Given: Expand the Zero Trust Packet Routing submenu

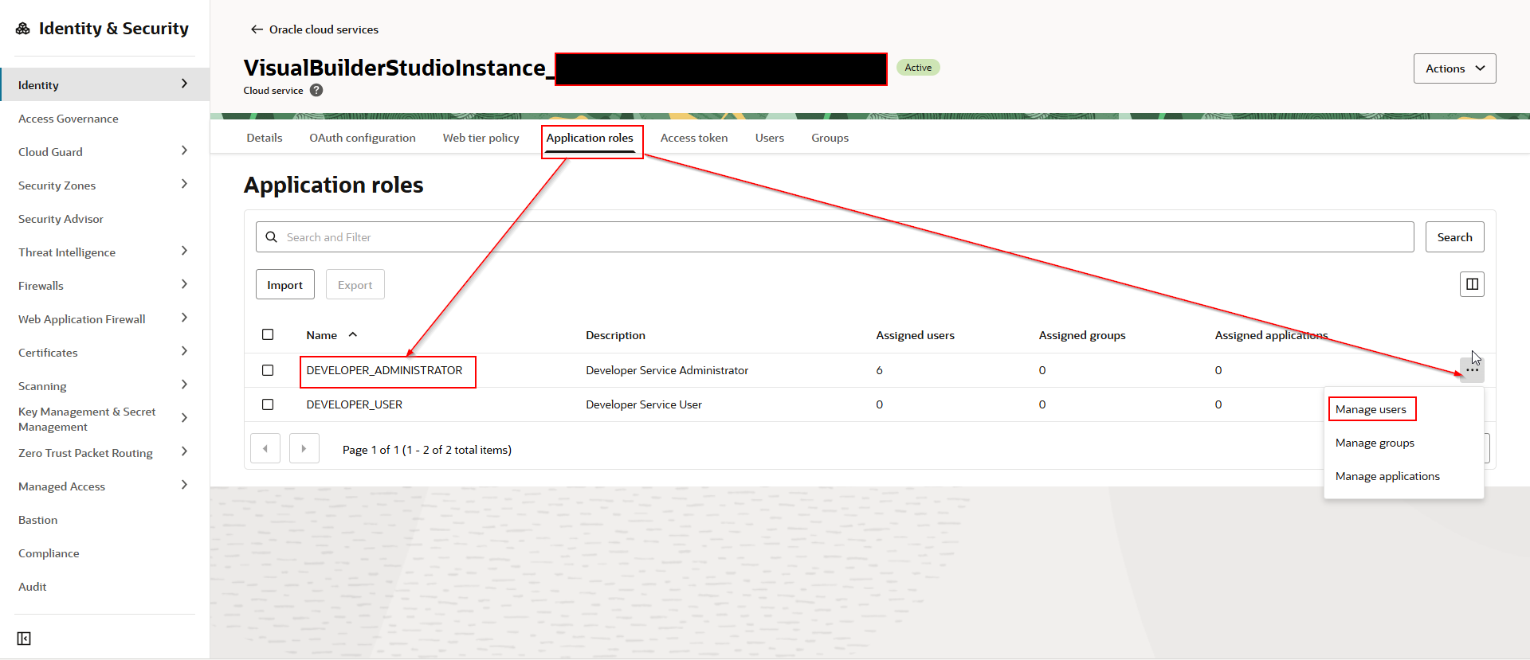Looking at the screenshot, I should tap(184, 451).
